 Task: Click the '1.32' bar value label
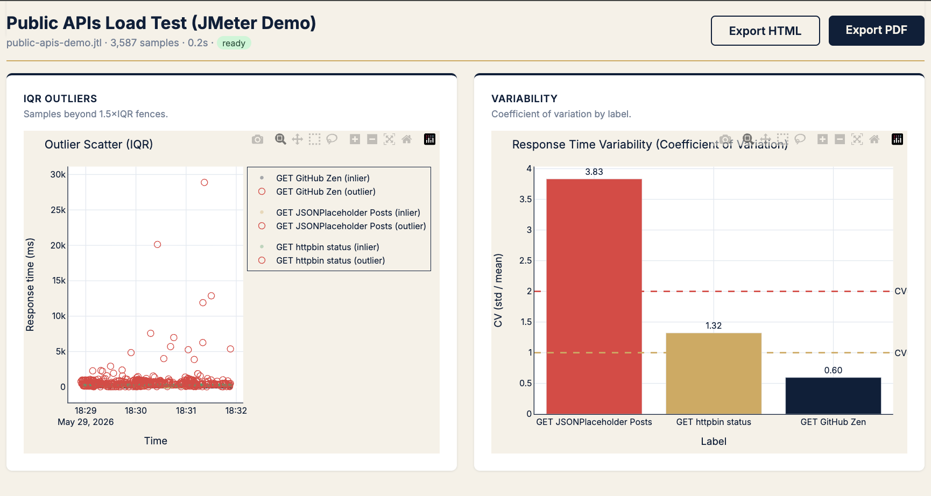[714, 325]
